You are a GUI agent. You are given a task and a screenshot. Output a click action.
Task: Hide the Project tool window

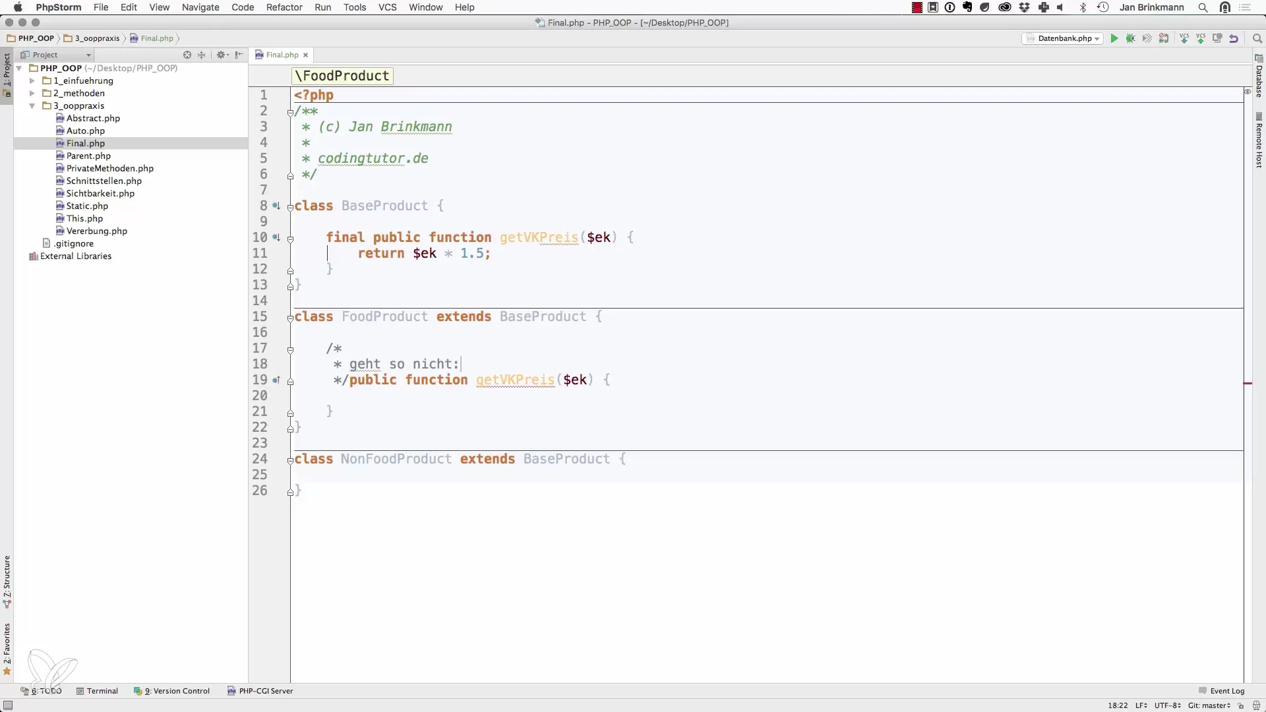pyautogui.click(x=239, y=55)
